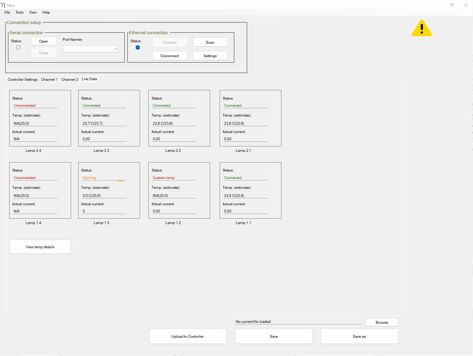Click the app icon in title bar
Viewport: 473px width, 356px height.
[3, 5]
